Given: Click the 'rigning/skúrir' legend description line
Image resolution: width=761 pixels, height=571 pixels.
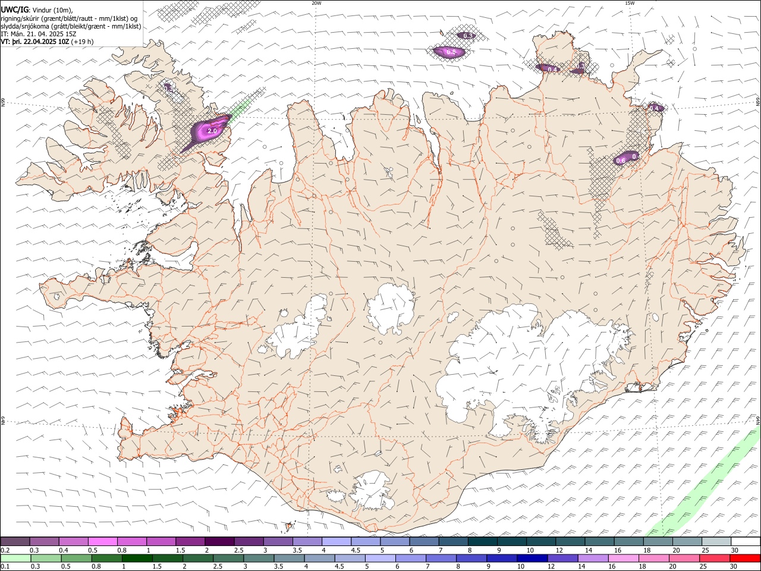Looking at the screenshot, I should pos(69,18).
